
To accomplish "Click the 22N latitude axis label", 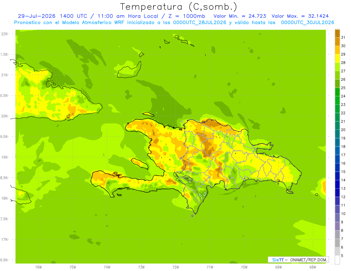I will pos(4,34).
